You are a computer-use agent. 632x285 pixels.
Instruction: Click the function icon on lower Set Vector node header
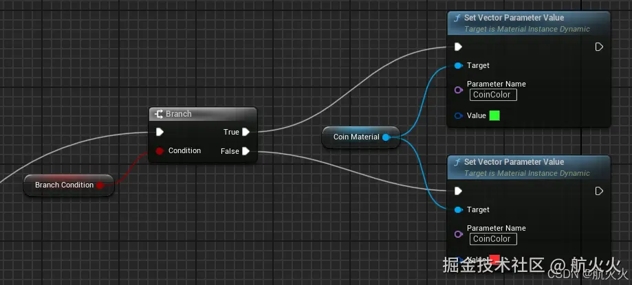457,162
